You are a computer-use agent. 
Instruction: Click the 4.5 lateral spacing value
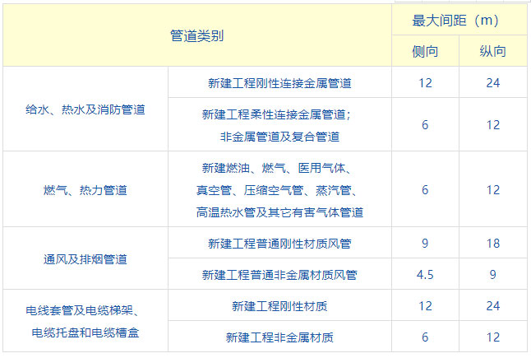pos(425,274)
